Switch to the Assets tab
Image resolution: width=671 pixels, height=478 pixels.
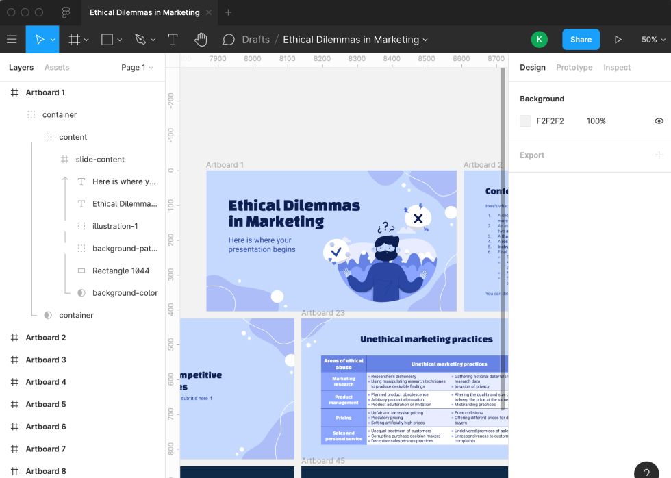(57, 68)
